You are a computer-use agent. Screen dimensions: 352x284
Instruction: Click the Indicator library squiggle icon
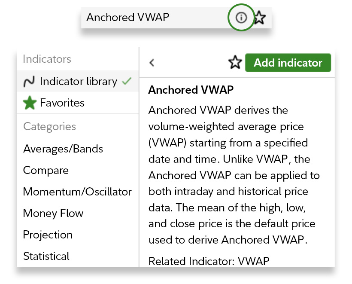[29, 81]
